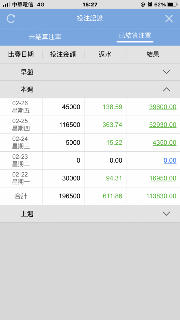Tap the refresh icon in the header

click(11, 19)
